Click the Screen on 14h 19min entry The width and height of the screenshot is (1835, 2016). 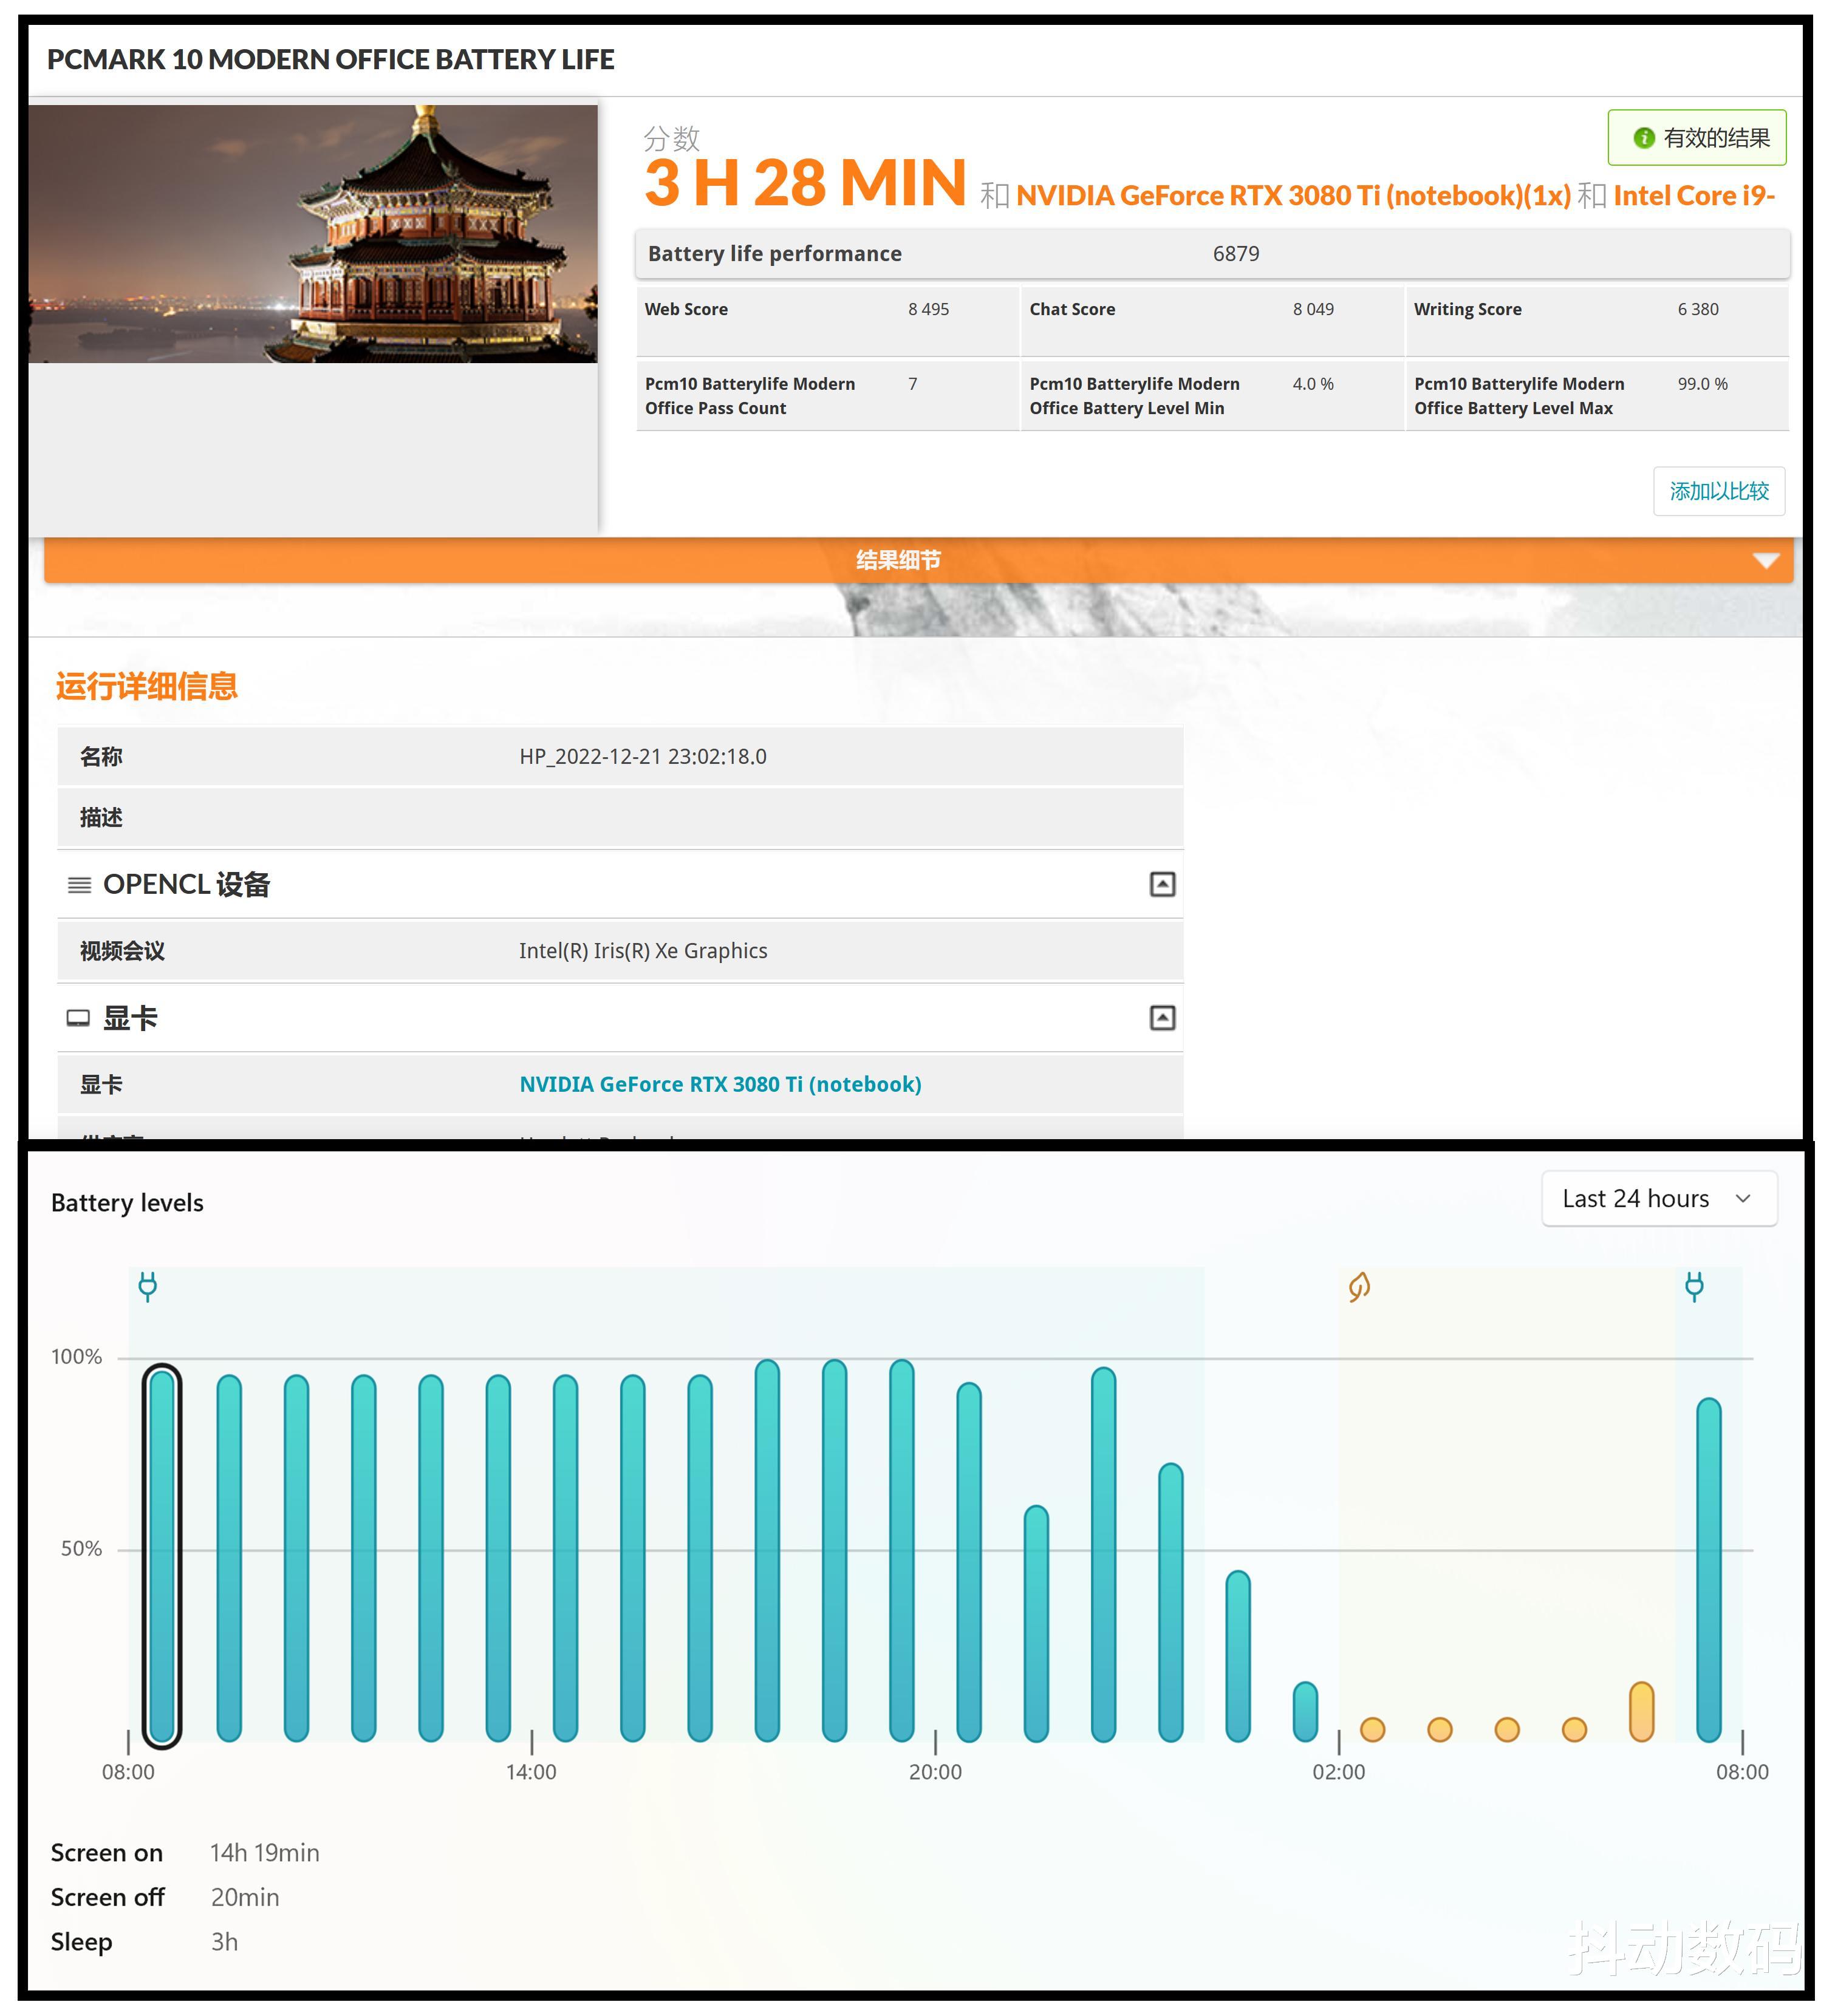tap(185, 1853)
